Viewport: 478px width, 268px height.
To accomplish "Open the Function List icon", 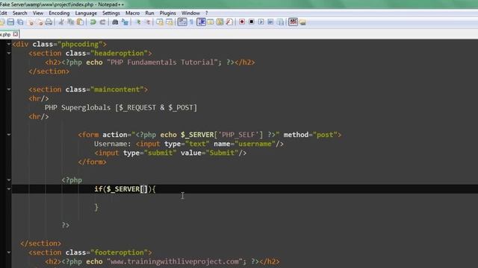I will point(229,22).
